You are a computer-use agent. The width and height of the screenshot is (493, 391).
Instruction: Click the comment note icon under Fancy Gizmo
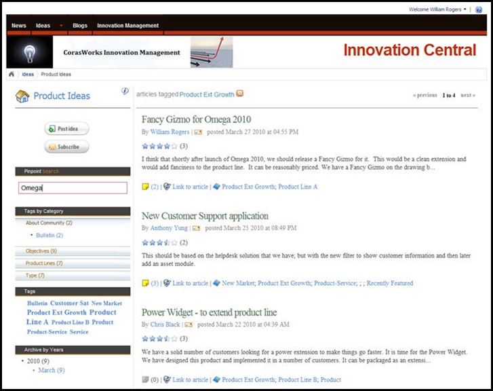145,187
